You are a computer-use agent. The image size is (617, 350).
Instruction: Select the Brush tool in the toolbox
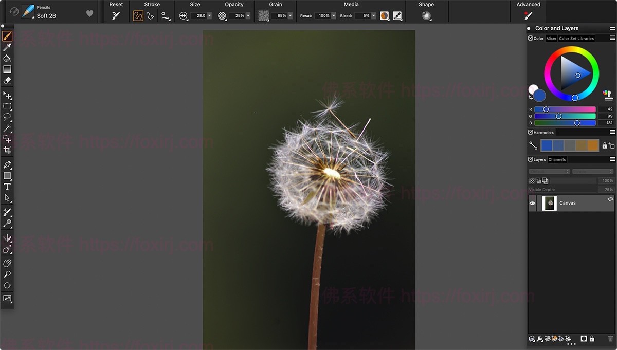coord(7,35)
